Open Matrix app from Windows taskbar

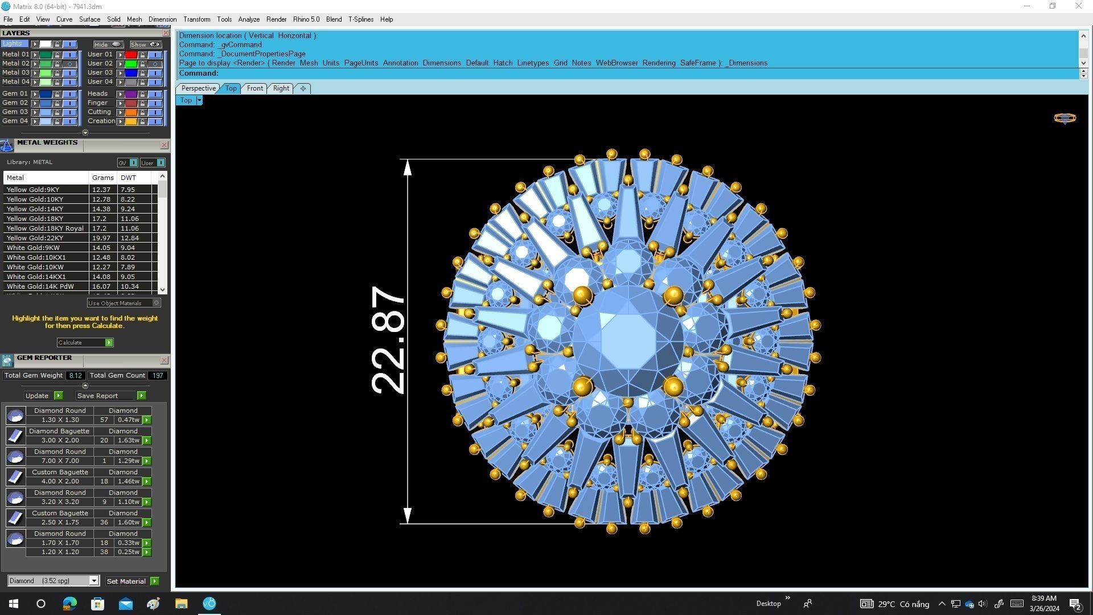click(209, 604)
